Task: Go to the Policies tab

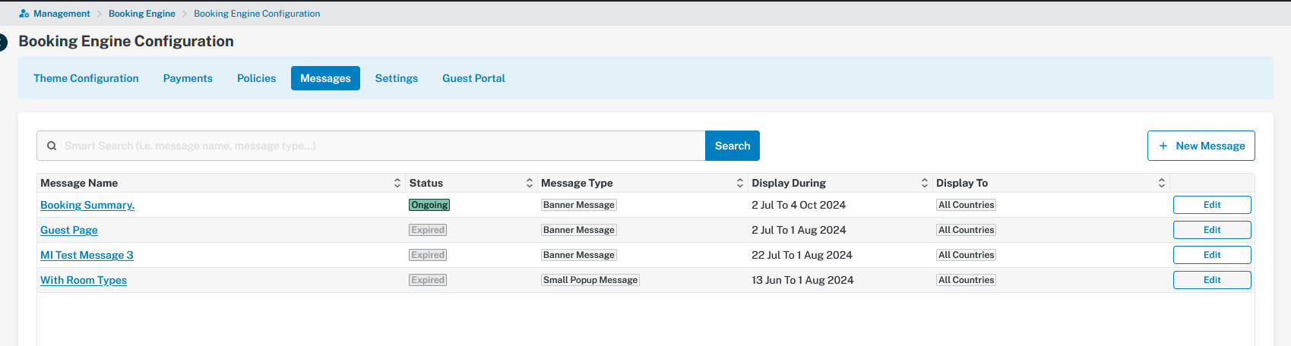Action: (256, 78)
